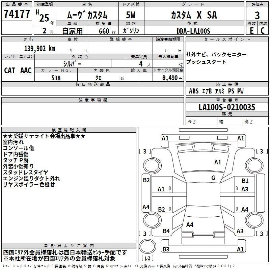Select the mileage 139,902 km
Screen dimensions: 270x270
(39, 49)
